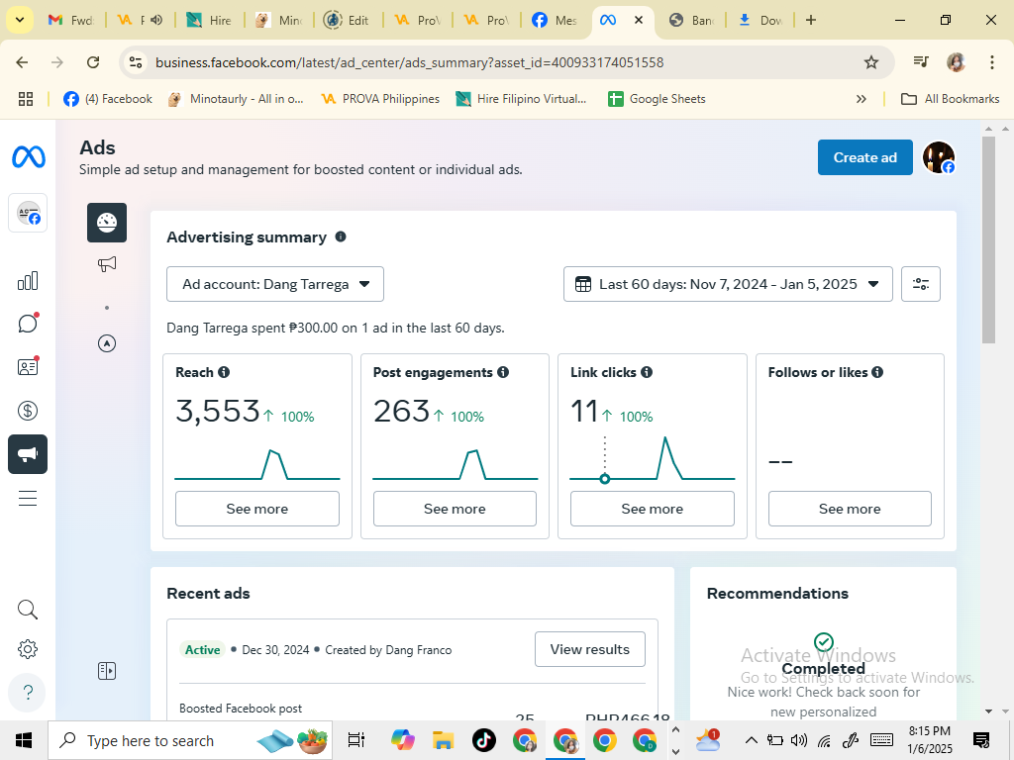1014x760 pixels.
Task: Click the TikTok icon in Windows taskbar
Action: click(x=483, y=740)
